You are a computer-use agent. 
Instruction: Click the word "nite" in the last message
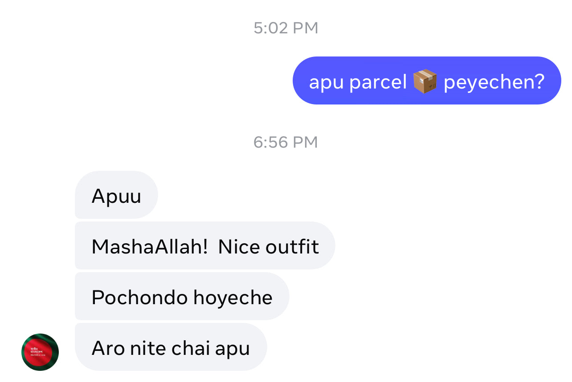click(x=147, y=347)
